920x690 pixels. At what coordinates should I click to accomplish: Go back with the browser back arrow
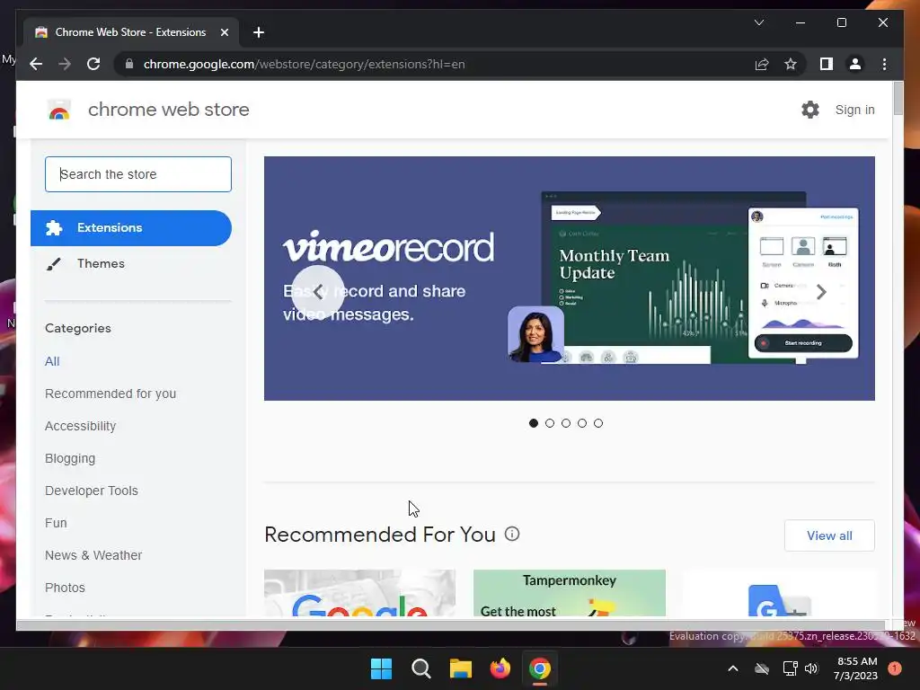point(36,64)
